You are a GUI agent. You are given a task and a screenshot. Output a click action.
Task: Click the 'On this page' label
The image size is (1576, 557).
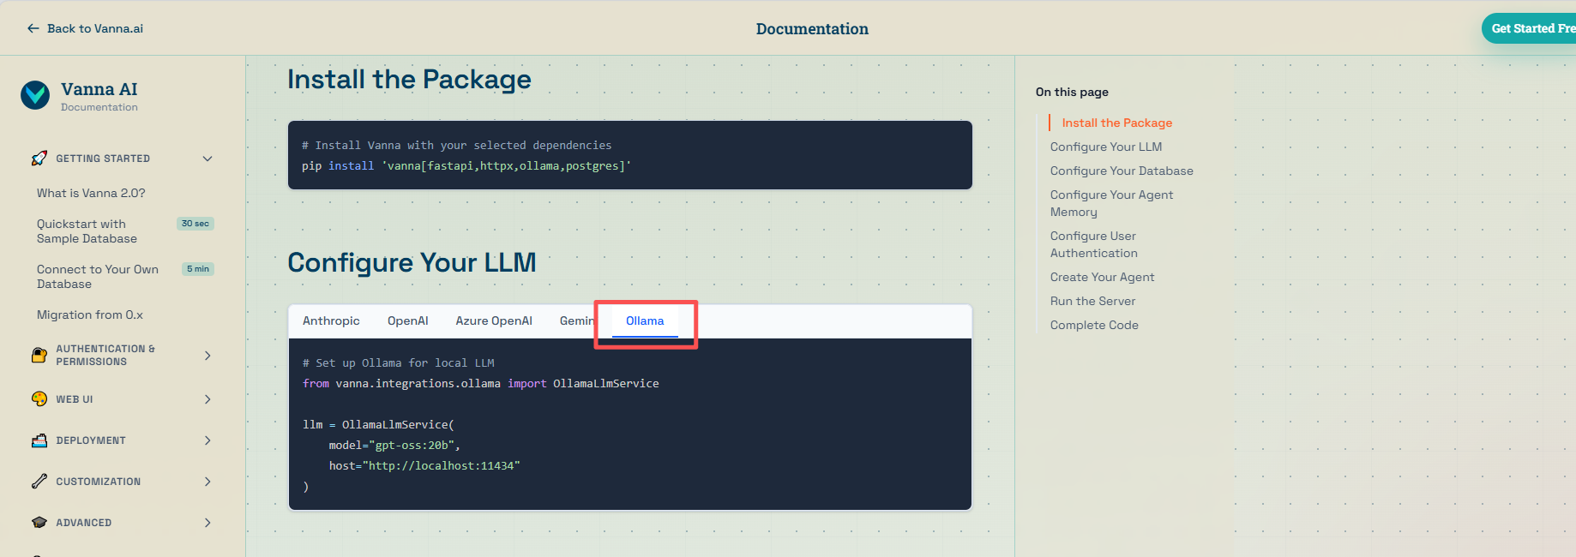pyautogui.click(x=1072, y=92)
